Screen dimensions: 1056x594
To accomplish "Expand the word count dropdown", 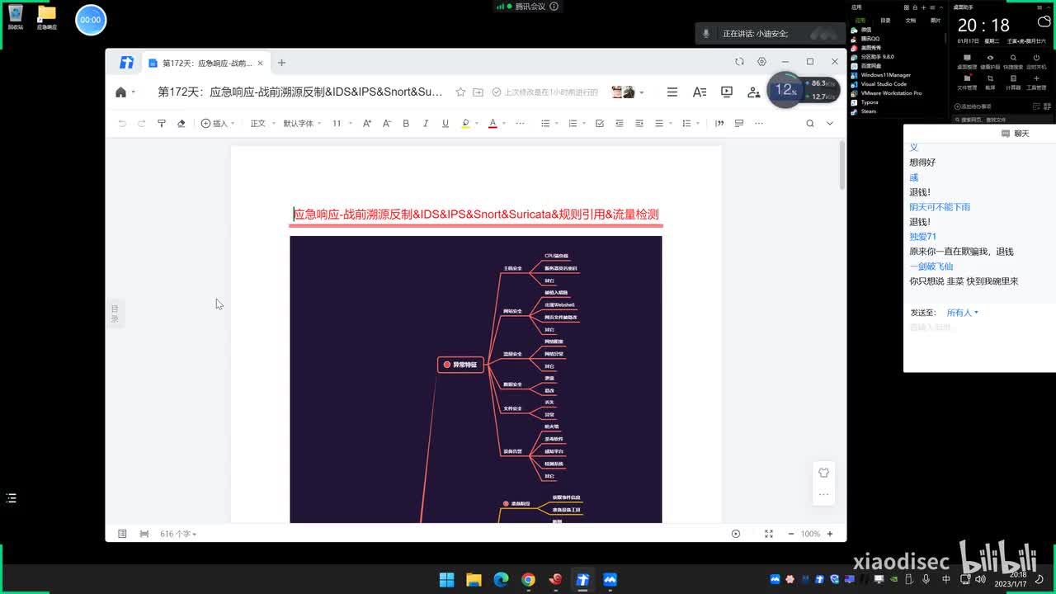I will point(178,534).
